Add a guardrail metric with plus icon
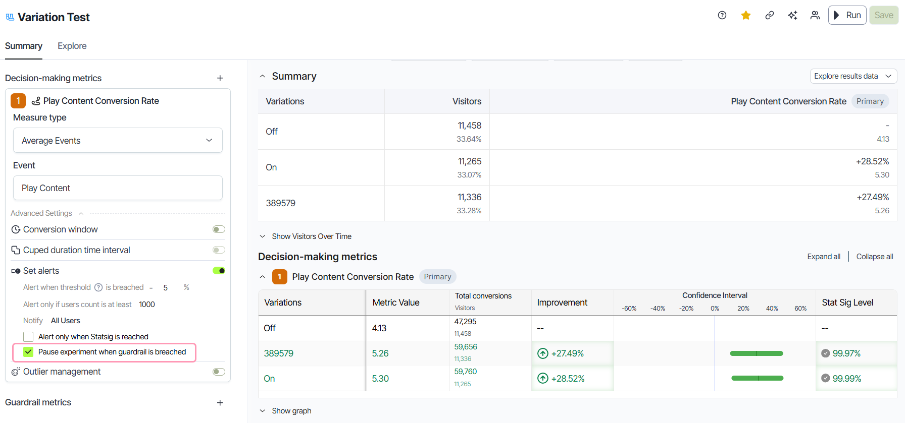This screenshot has width=905, height=423. click(220, 402)
